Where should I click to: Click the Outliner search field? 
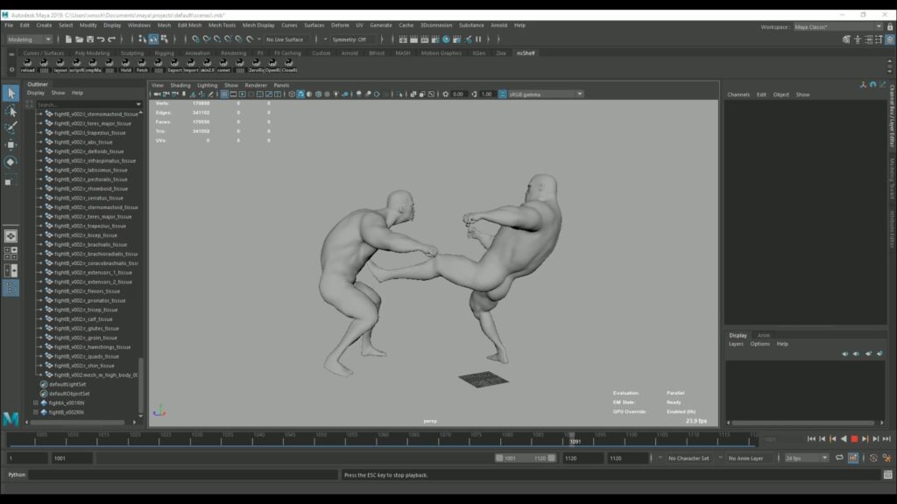[87, 105]
